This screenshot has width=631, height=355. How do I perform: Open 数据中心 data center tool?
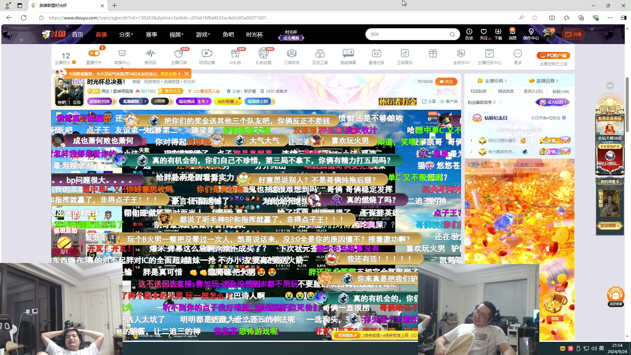point(122,57)
